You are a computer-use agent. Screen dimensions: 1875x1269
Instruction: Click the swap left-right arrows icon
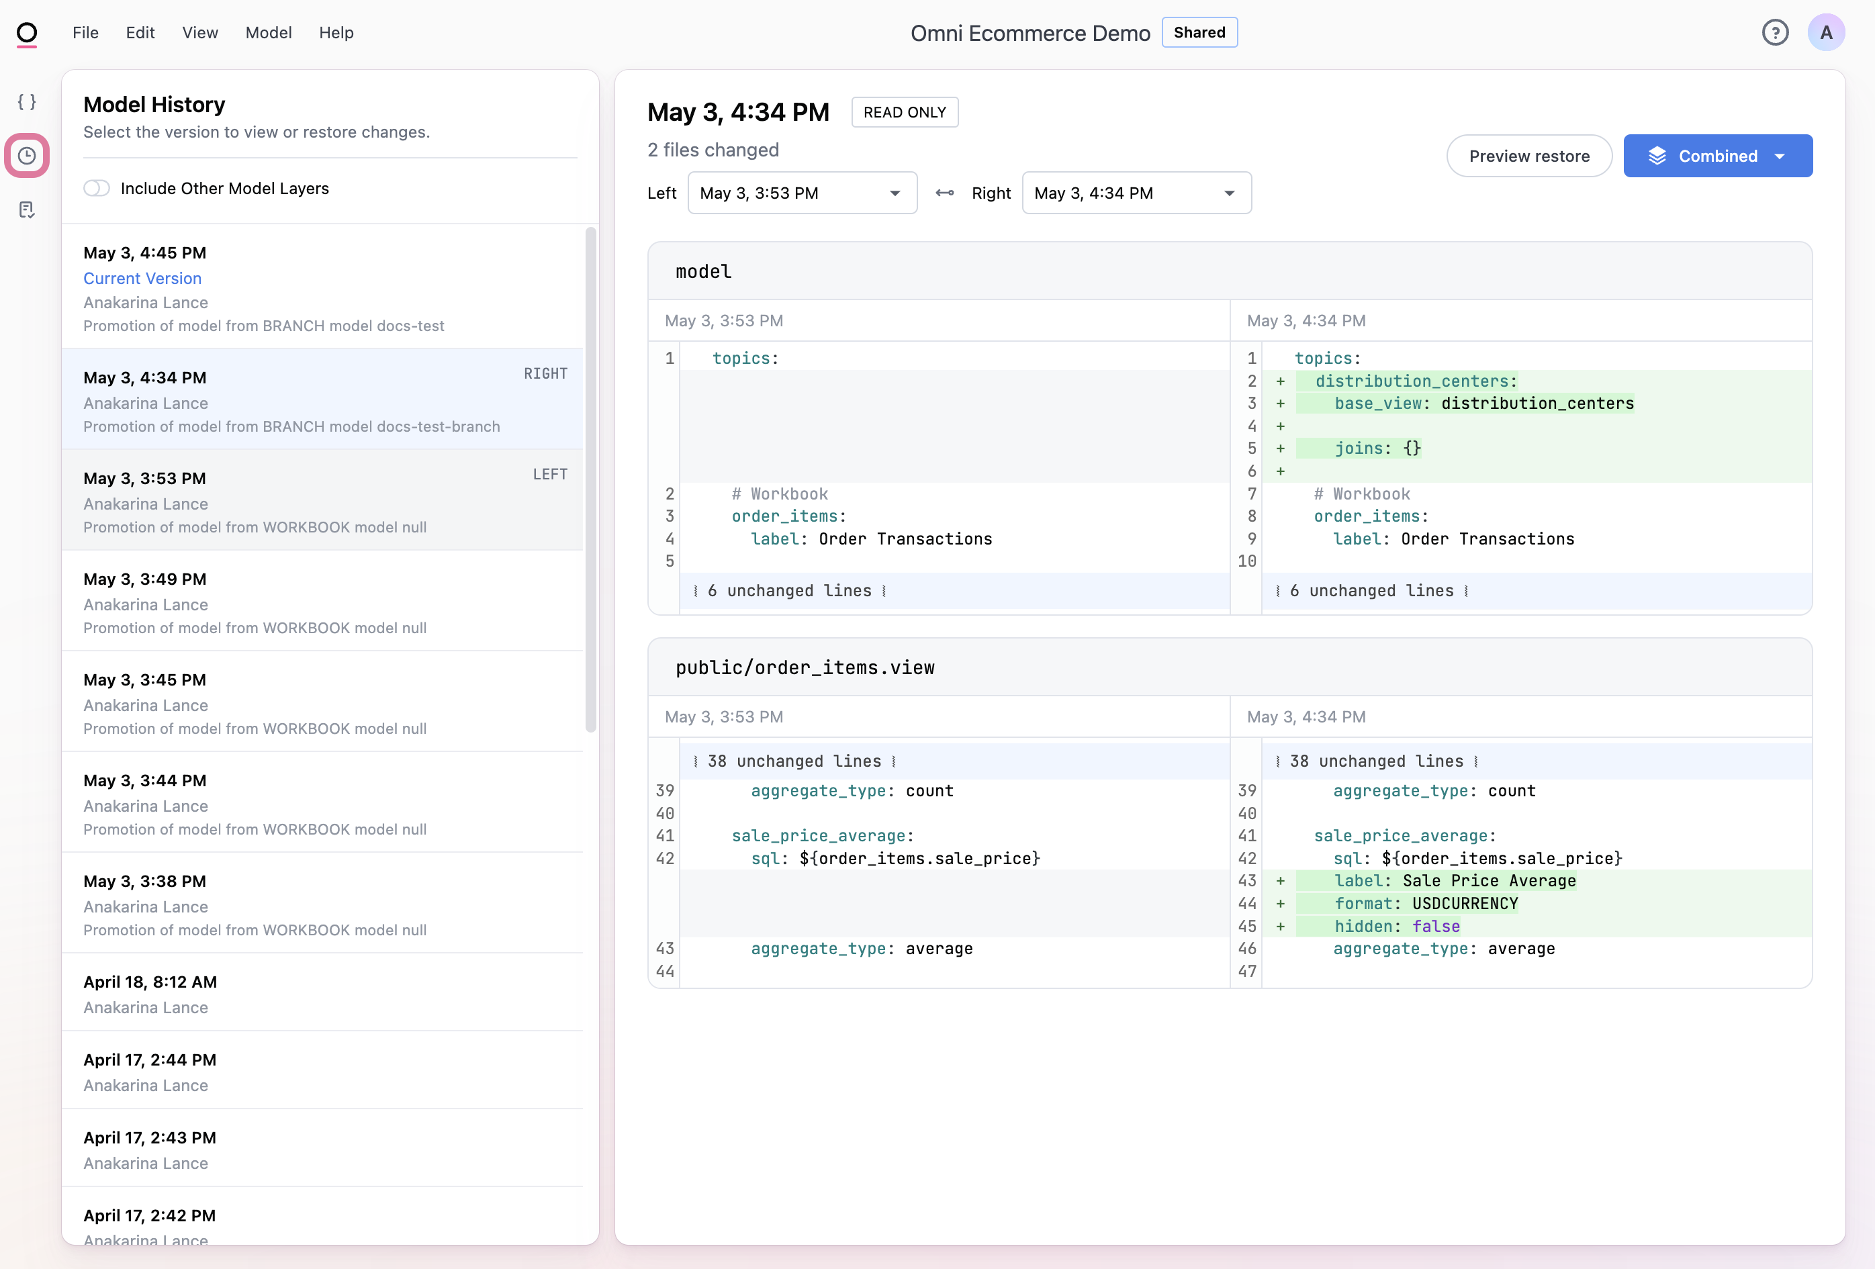[944, 193]
